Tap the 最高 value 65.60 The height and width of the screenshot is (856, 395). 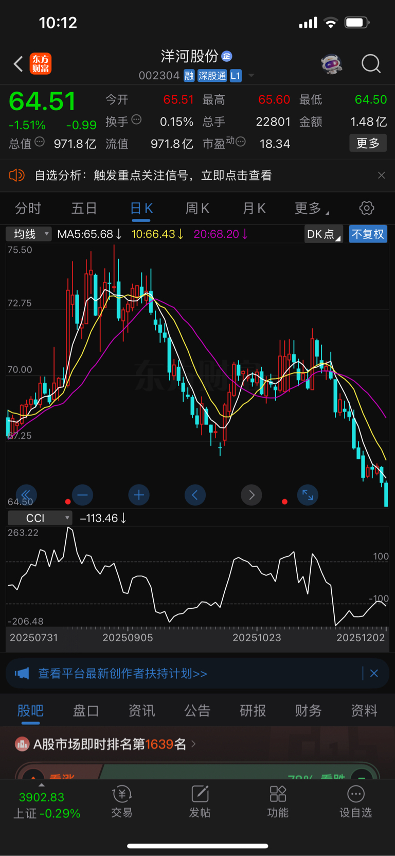click(x=274, y=99)
